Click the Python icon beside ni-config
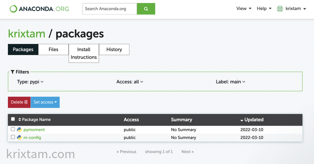Image resolution: width=314 pixels, height=164 pixels. tap(19, 137)
